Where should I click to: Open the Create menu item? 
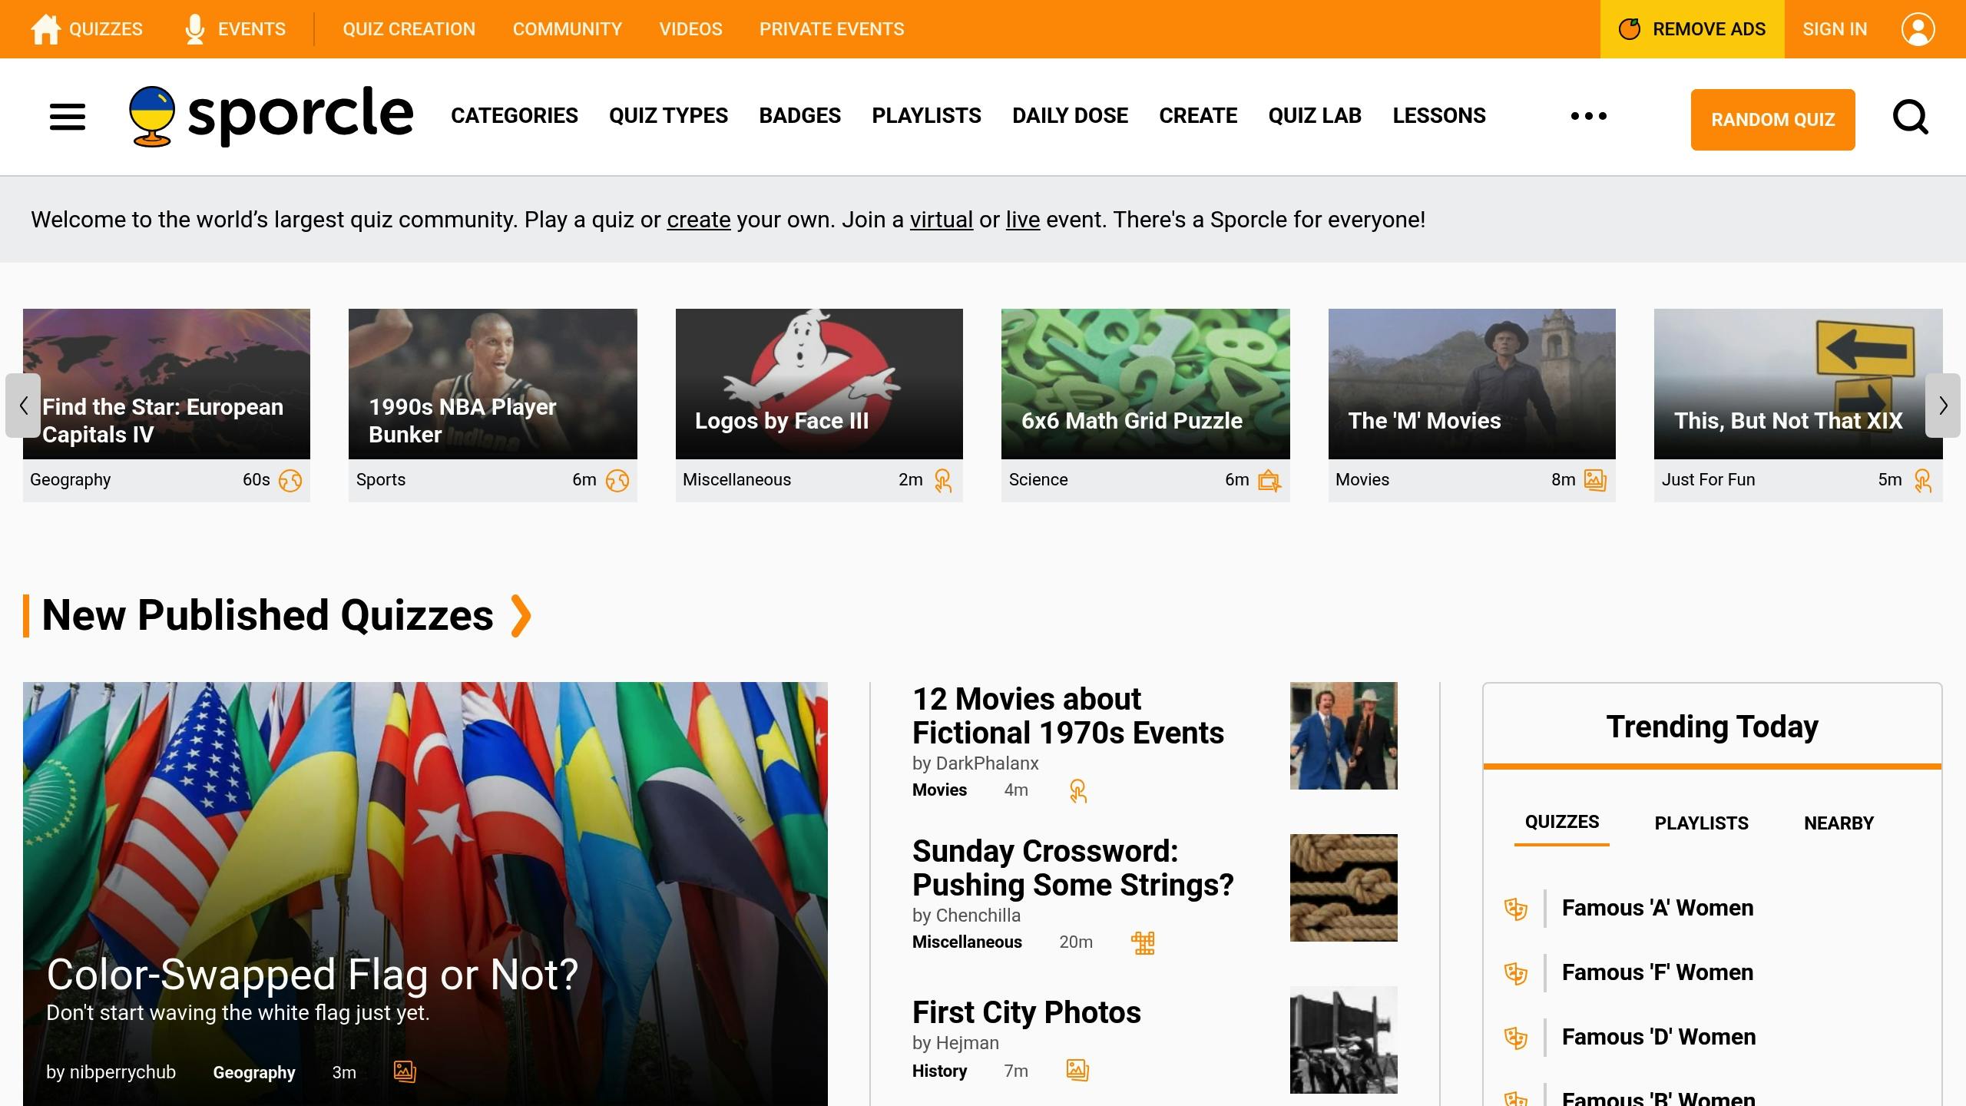1198,116
